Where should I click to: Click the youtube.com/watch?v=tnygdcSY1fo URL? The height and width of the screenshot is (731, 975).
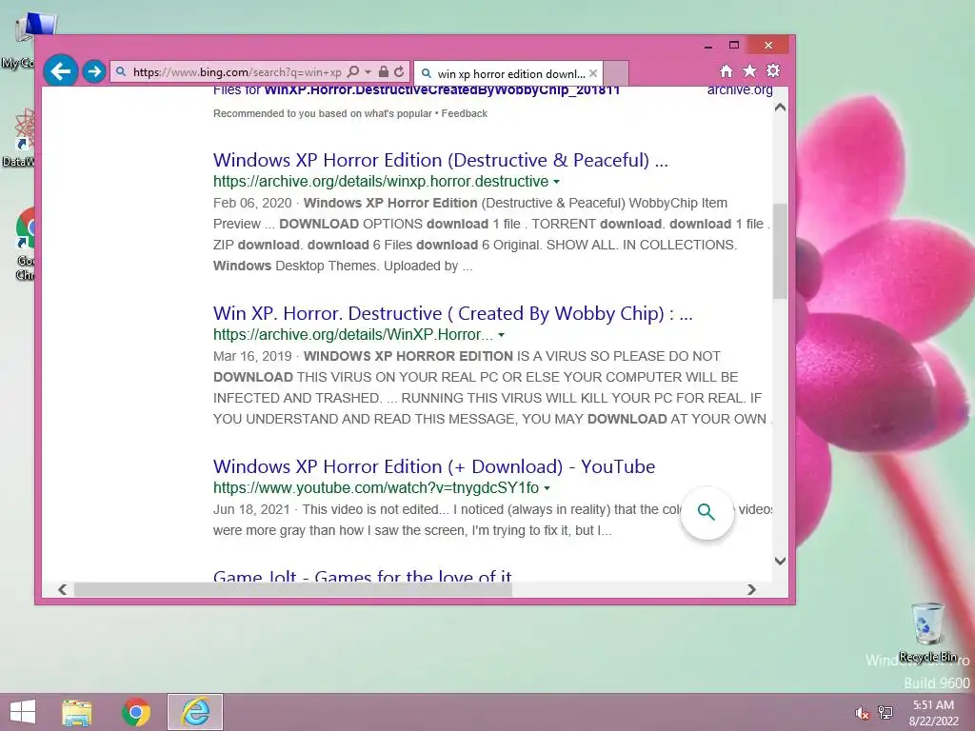[375, 488]
